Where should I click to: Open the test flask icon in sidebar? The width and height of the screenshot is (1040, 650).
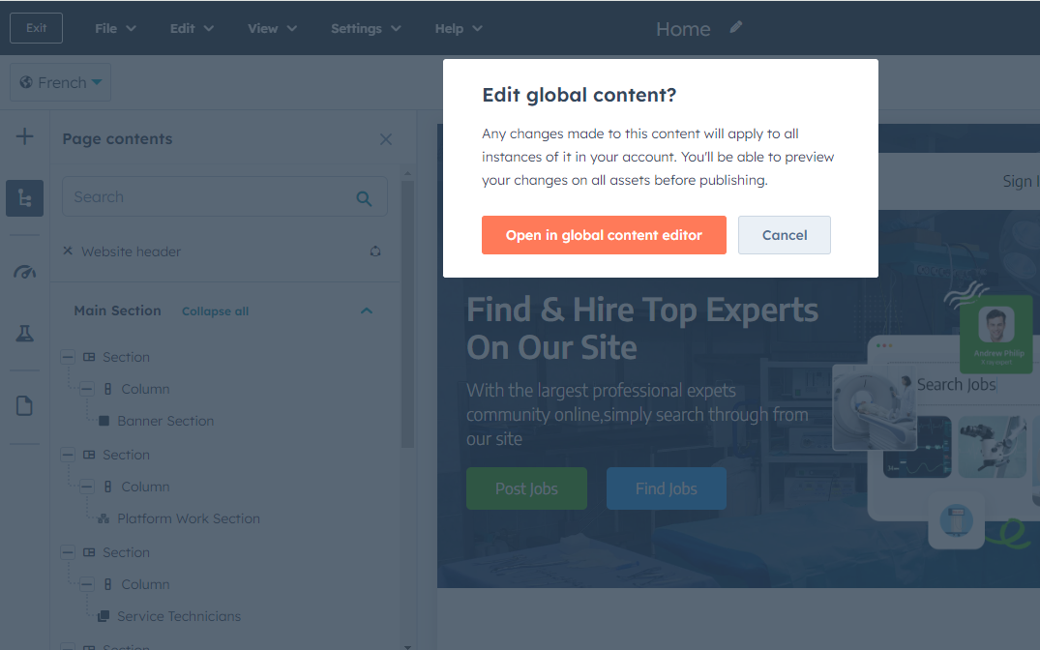(x=24, y=333)
